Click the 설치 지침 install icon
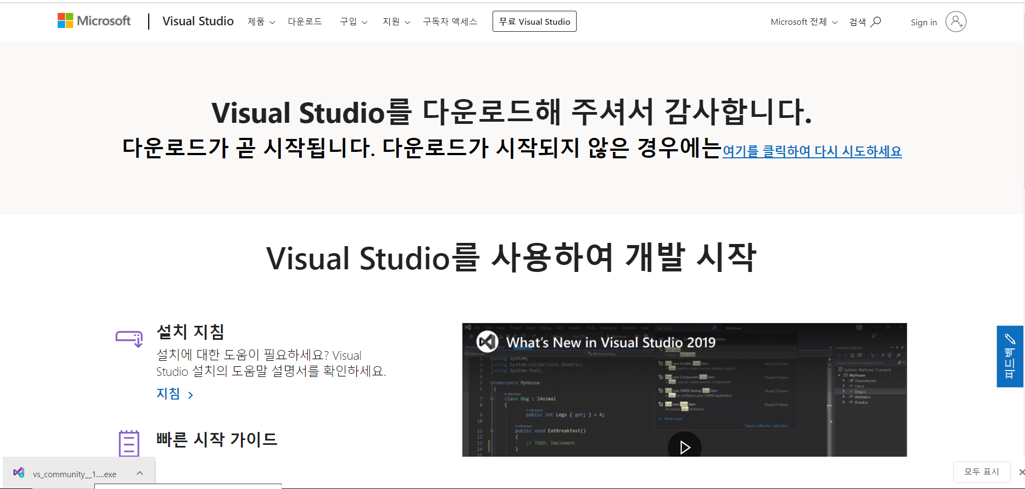 tap(129, 339)
